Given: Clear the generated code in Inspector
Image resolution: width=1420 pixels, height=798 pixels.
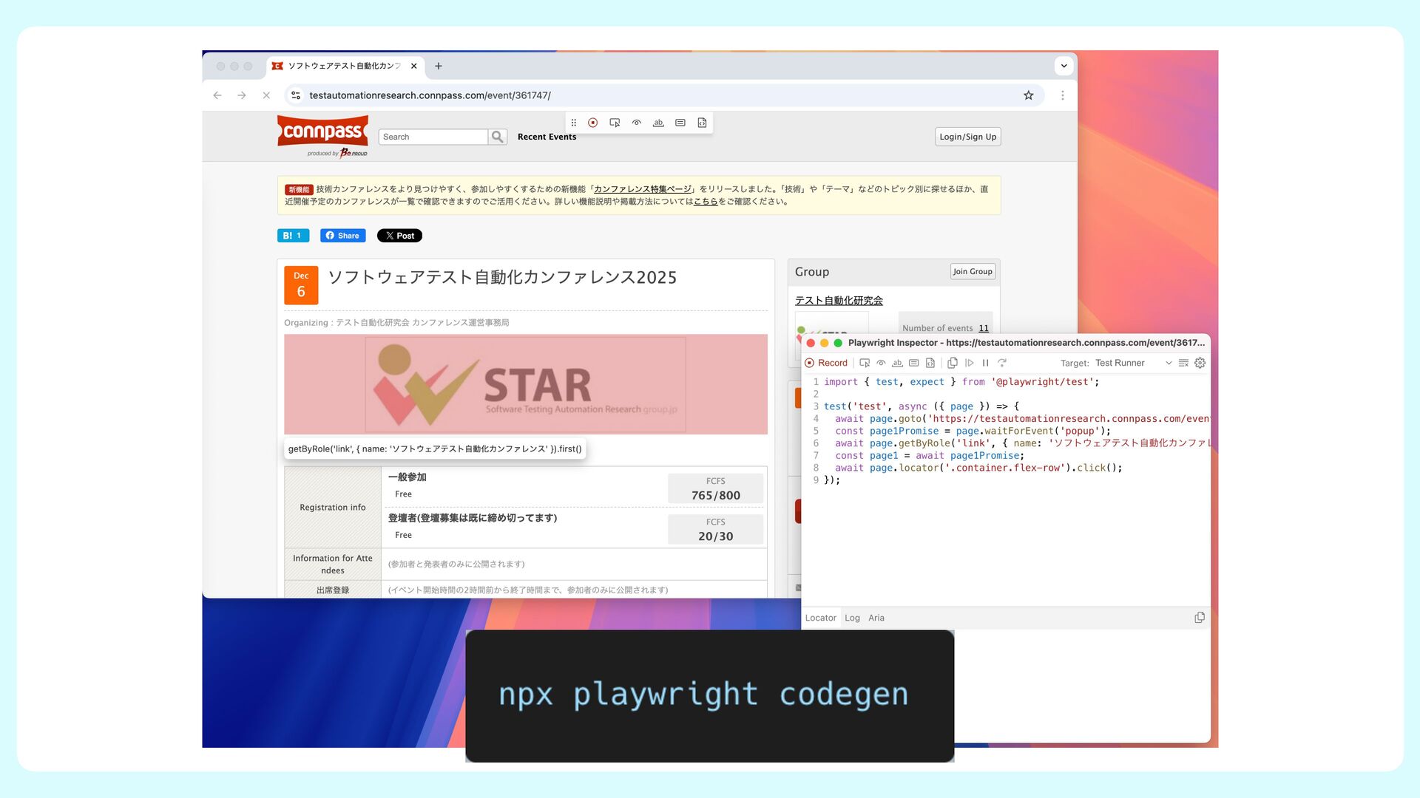Looking at the screenshot, I should click(x=1183, y=363).
